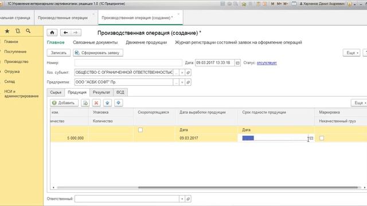Open Поступление in the left sidebar
The height and width of the screenshot is (206, 367).
15,51
